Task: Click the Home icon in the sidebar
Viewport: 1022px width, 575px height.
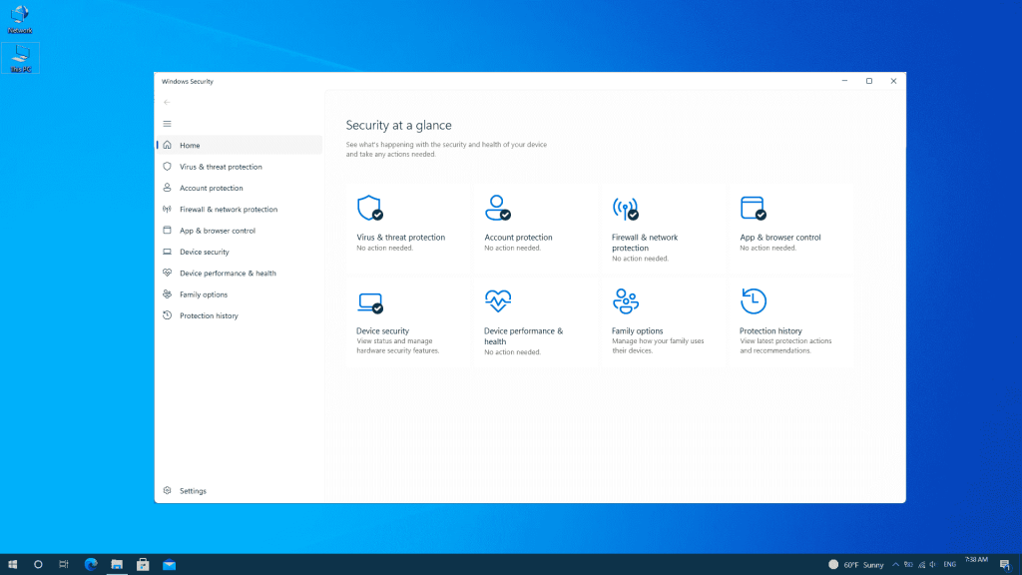Action: (x=167, y=145)
